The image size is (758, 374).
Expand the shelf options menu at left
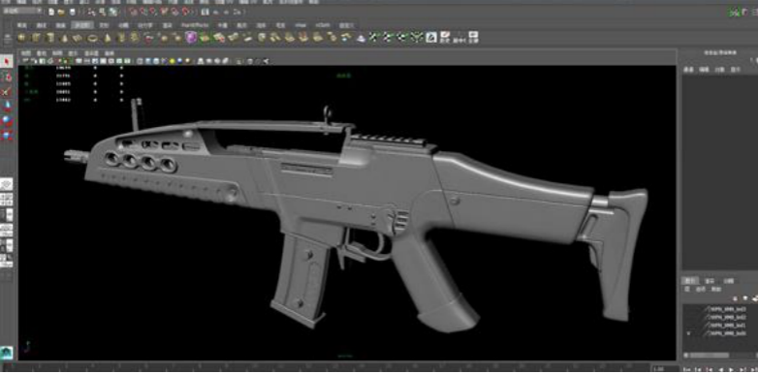[x=7, y=38]
